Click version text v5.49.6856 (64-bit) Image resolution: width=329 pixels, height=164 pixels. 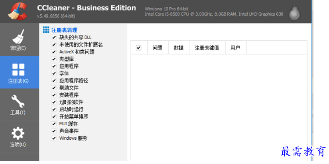click(x=56, y=16)
